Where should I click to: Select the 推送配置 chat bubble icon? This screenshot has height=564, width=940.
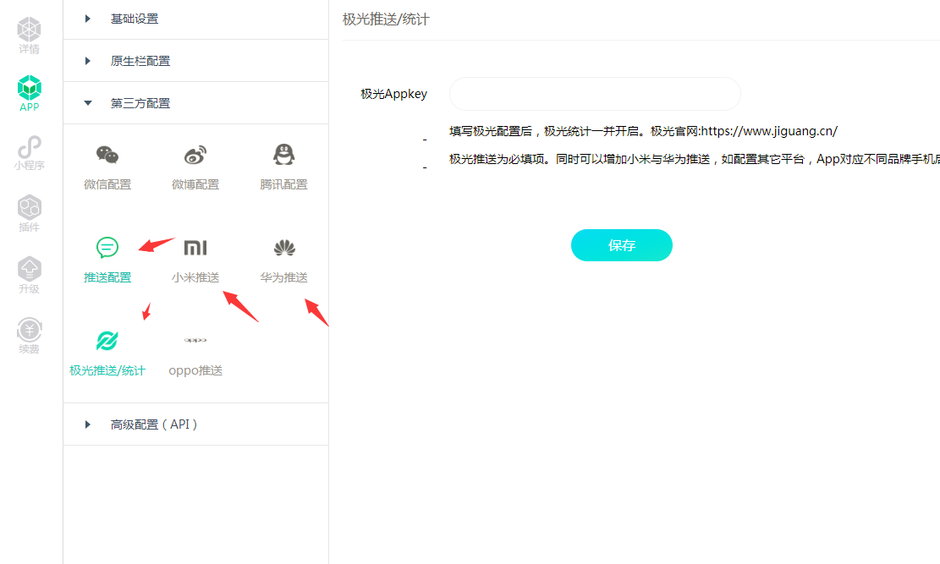pyautogui.click(x=107, y=247)
